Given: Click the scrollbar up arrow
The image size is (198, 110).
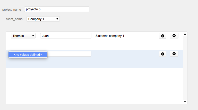Looking at the screenshot, I should [185, 34].
